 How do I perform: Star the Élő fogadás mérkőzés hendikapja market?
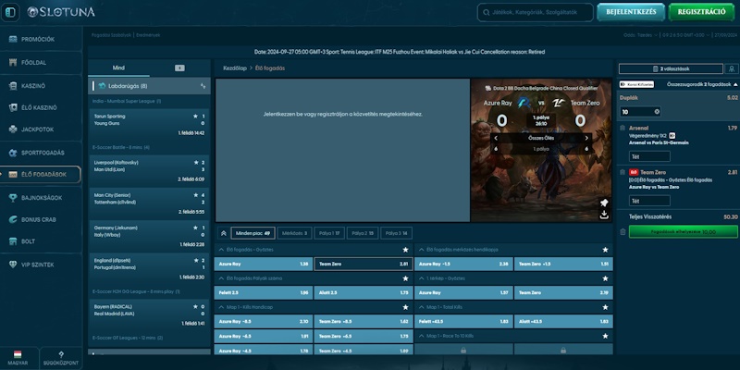coord(606,250)
